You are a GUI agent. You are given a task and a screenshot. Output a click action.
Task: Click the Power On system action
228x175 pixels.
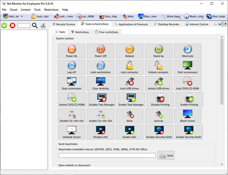pos(72,51)
